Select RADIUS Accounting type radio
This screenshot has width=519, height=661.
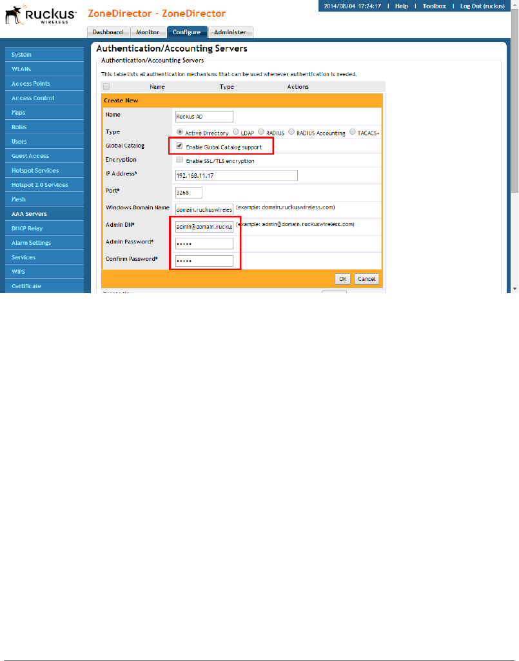point(291,132)
